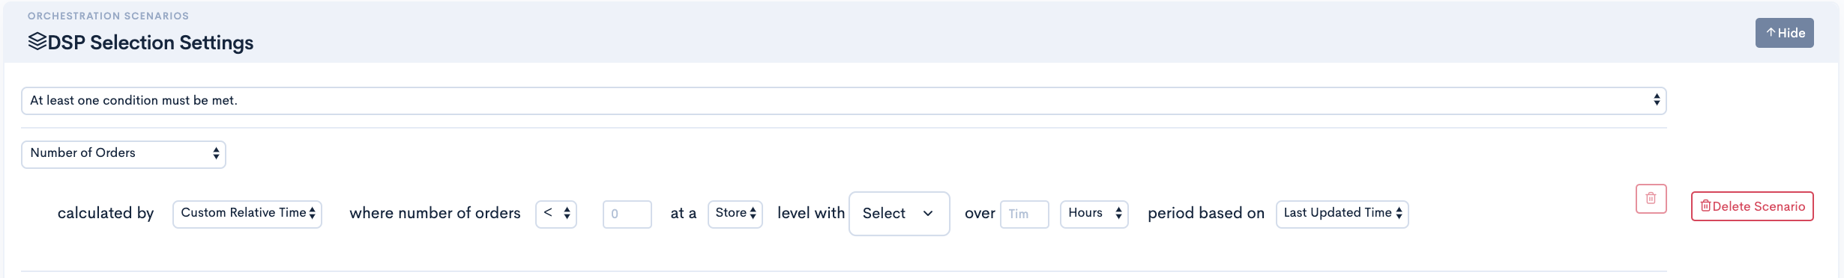Open the Hours time unit dropdown
1844x278 pixels.
[x=1094, y=214]
